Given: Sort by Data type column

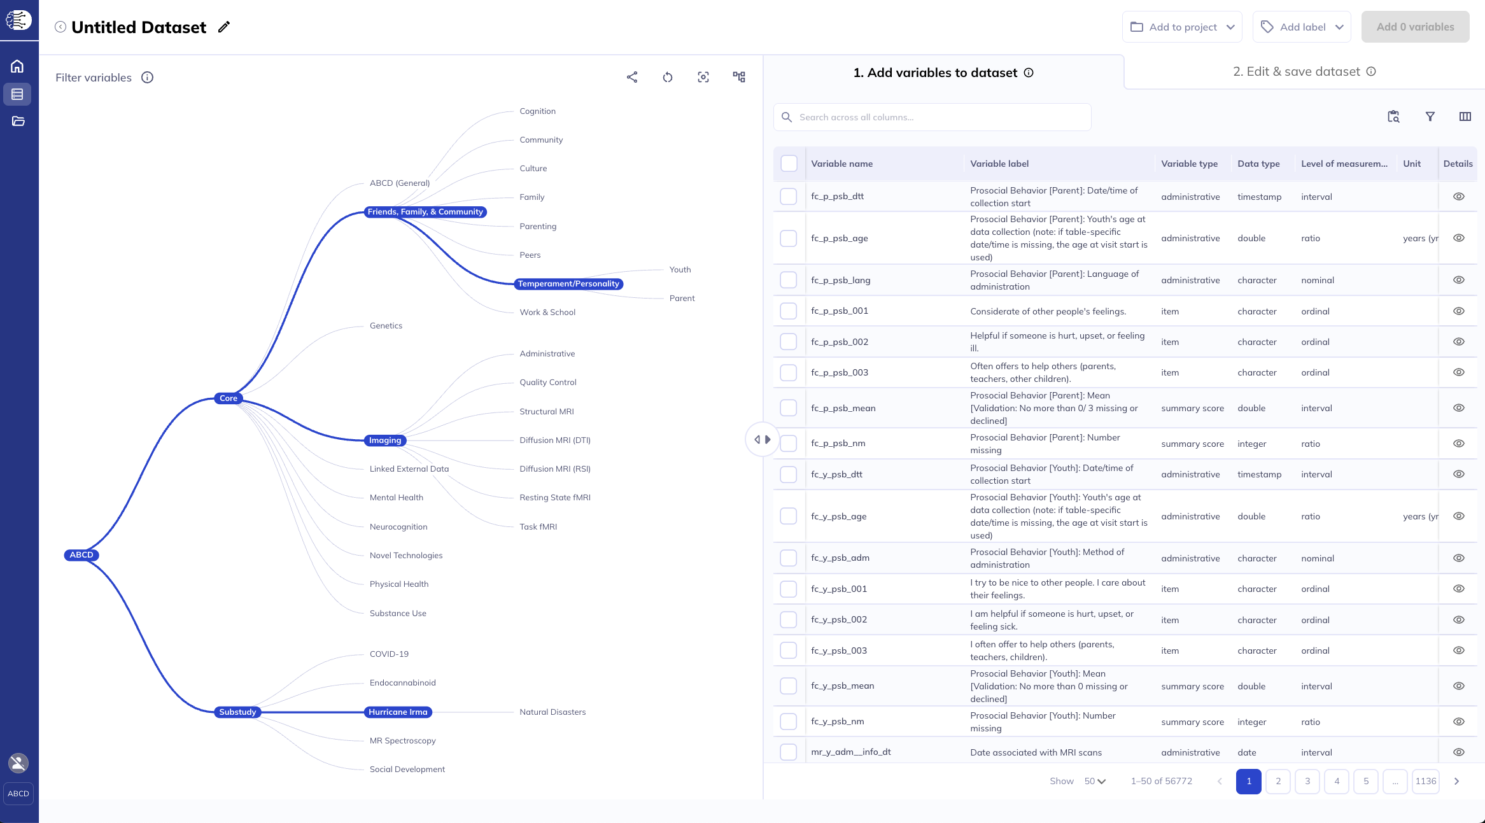Looking at the screenshot, I should tap(1258, 164).
